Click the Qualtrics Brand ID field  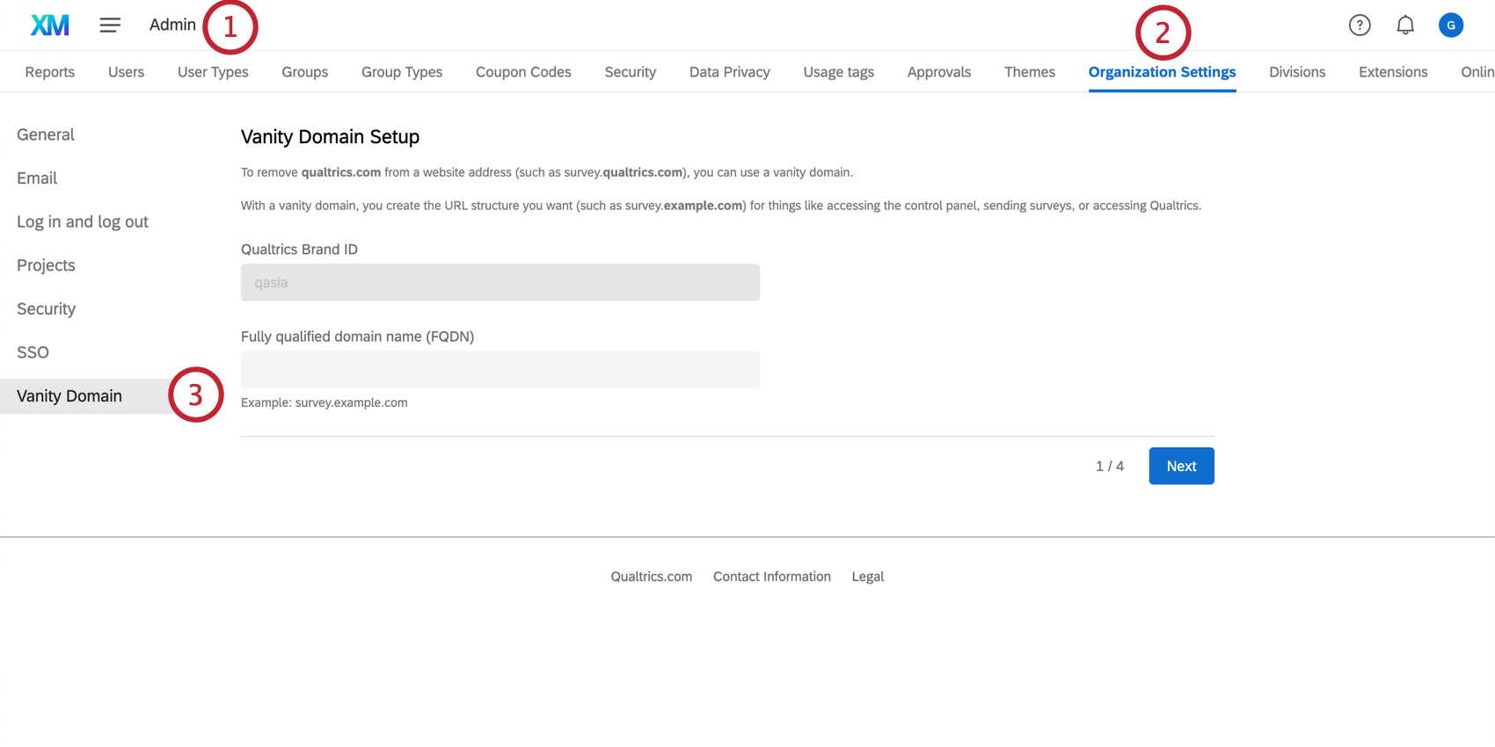pos(500,283)
